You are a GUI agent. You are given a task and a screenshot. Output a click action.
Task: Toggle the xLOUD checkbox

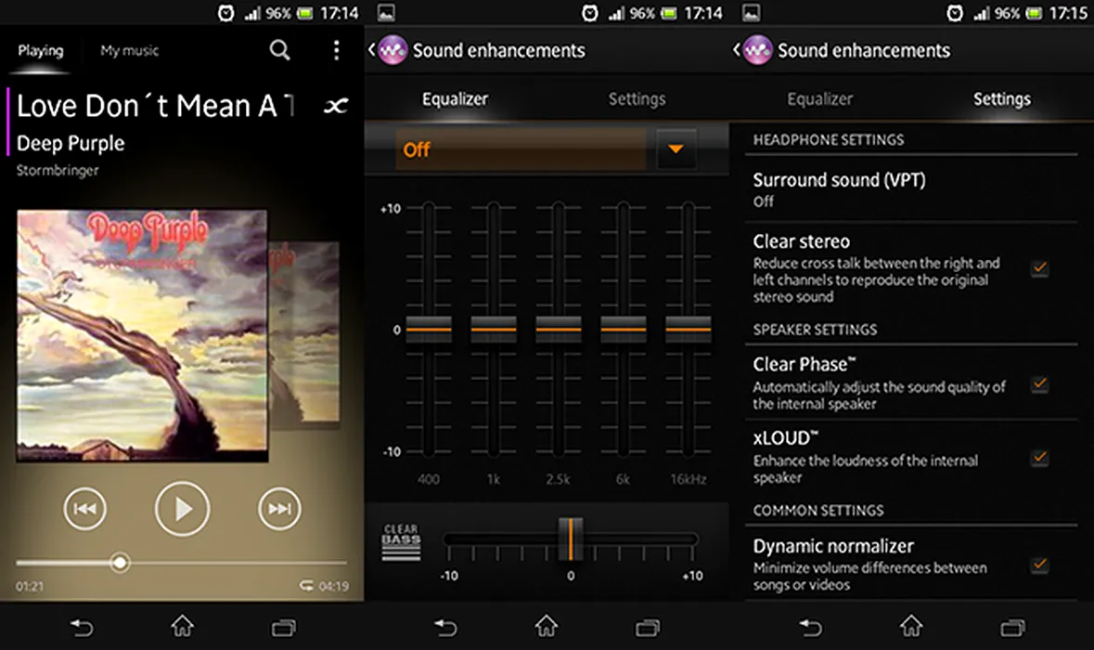(1040, 458)
